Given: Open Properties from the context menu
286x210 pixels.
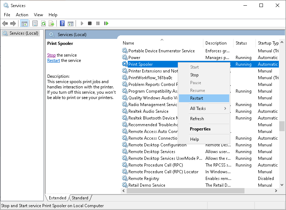Looking at the screenshot, I should pos(204,129).
